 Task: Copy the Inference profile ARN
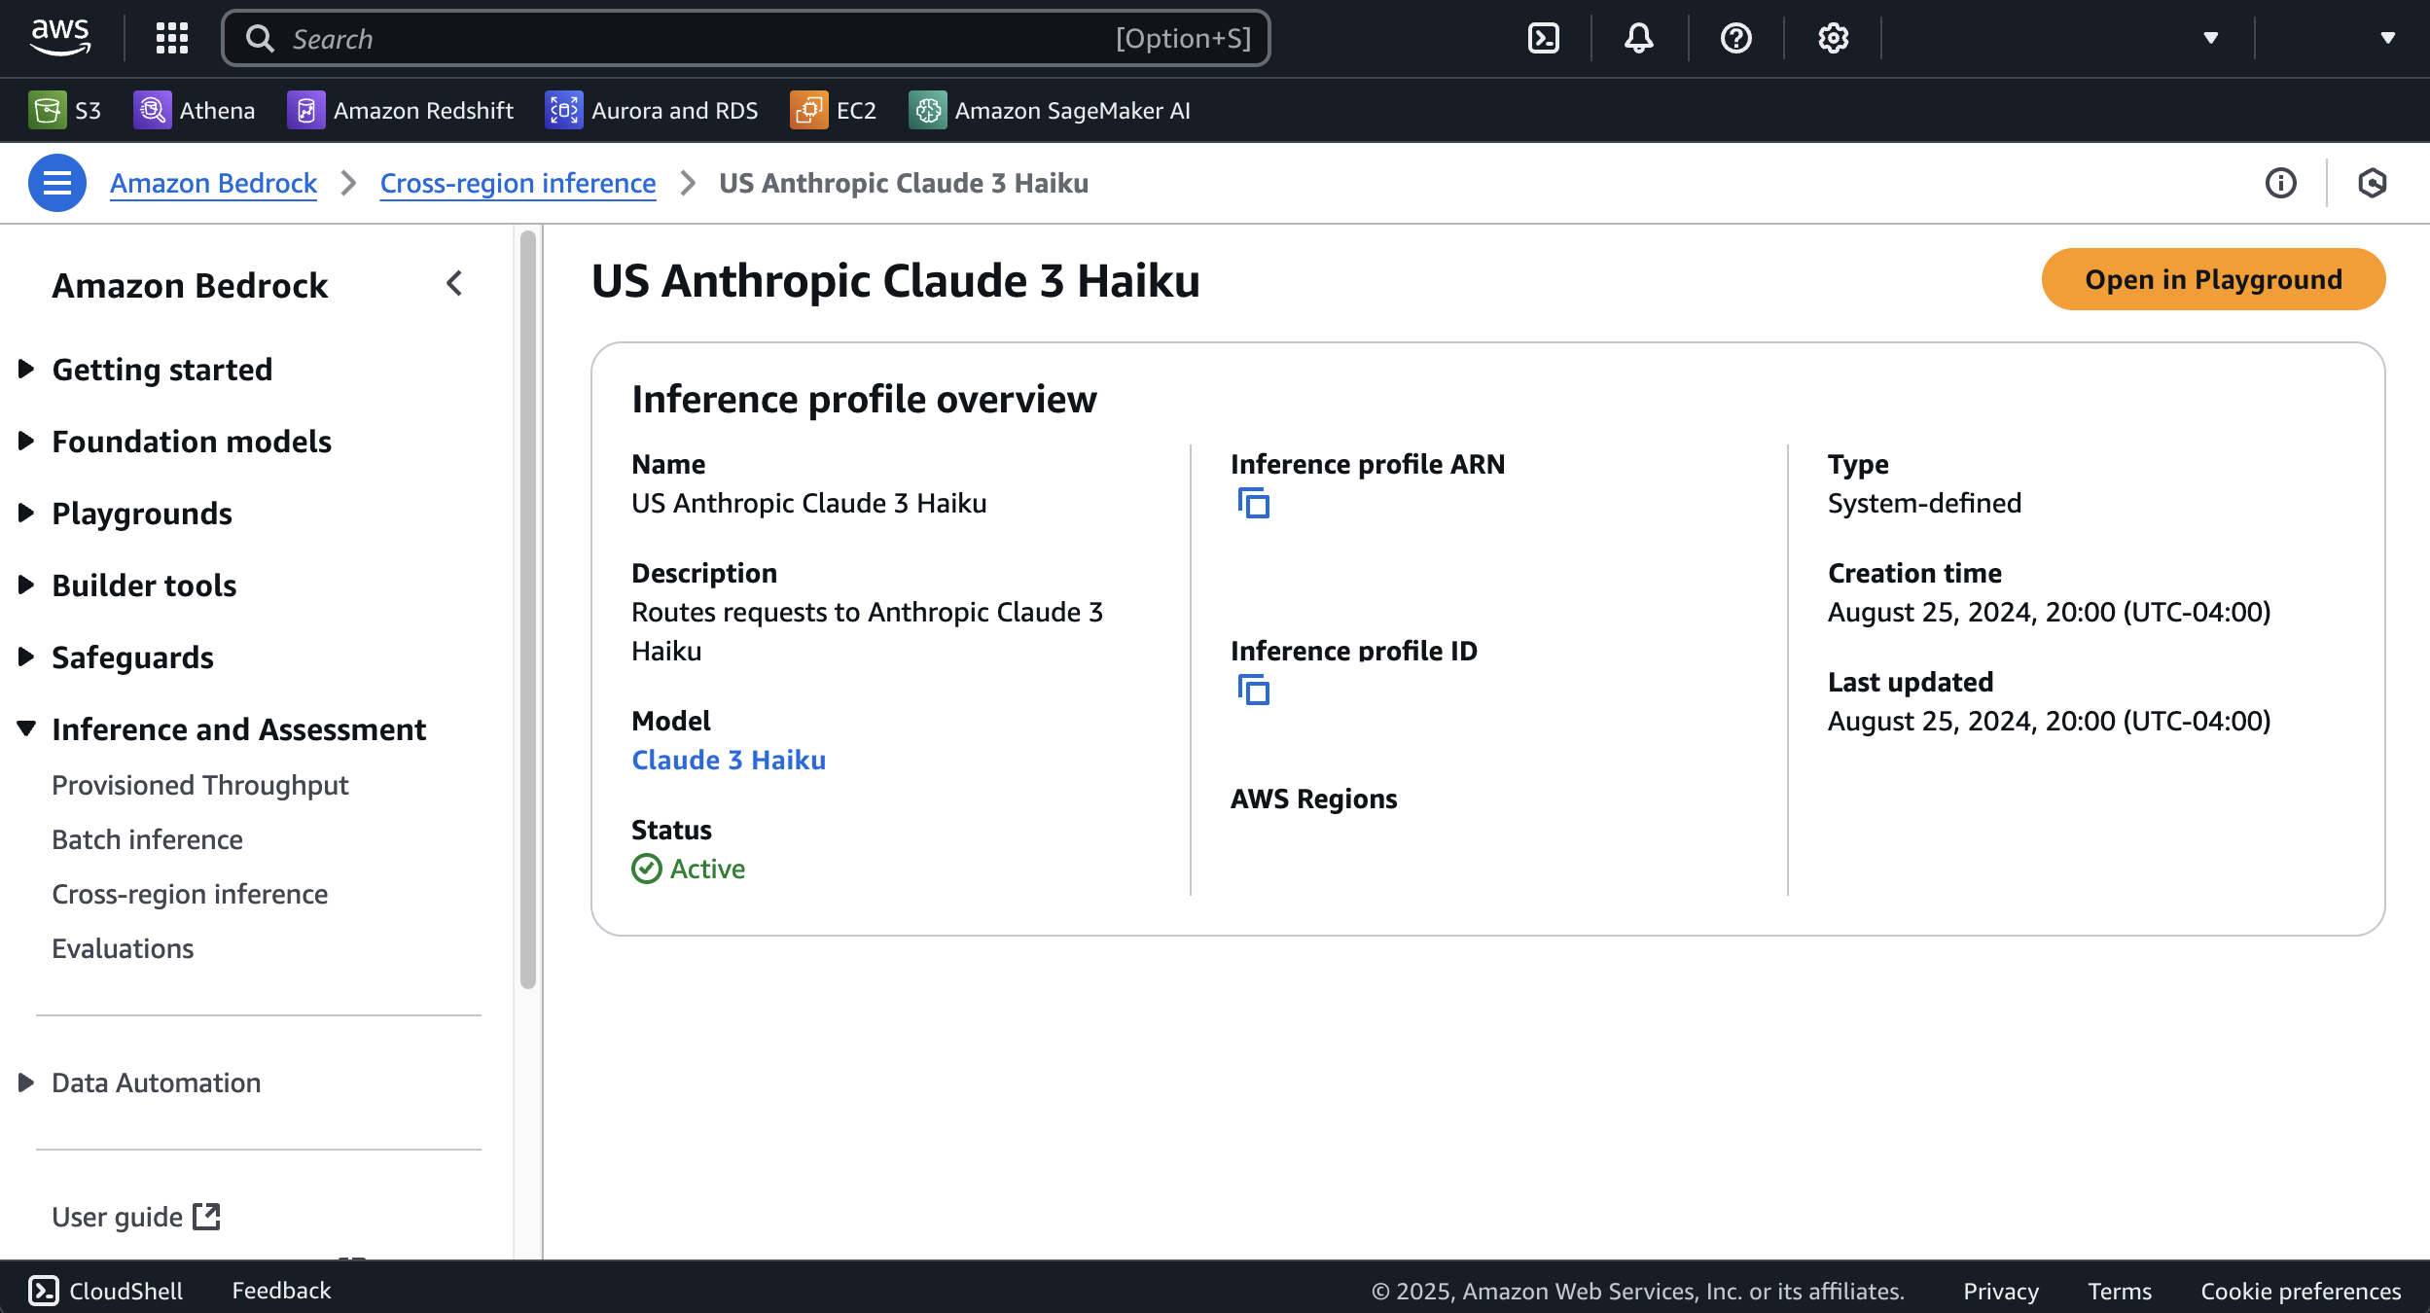pos(1254,504)
